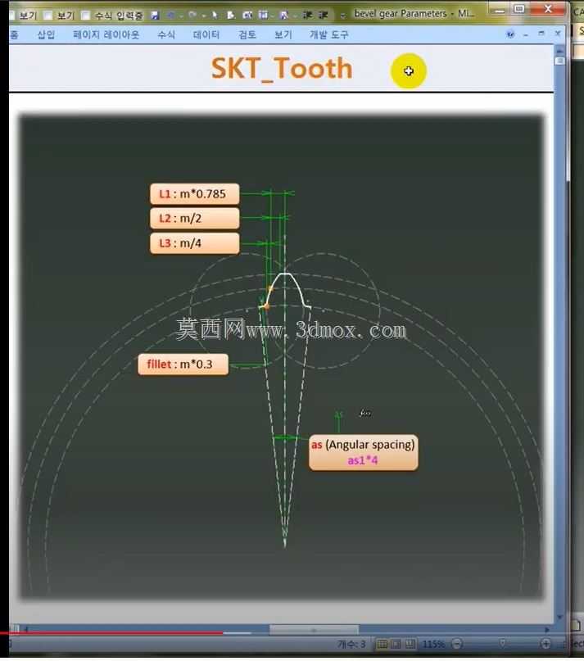Click the workbook restore window button
The width and height of the screenshot is (584, 661).
coord(541,34)
